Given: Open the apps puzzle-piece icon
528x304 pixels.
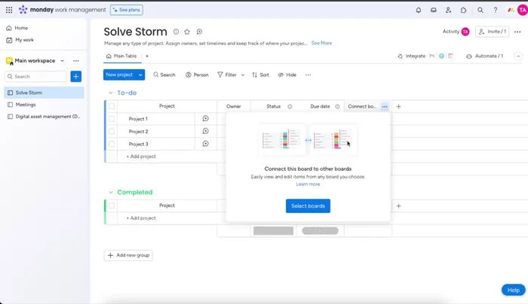Looking at the screenshot, I should pyautogui.click(x=464, y=10).
